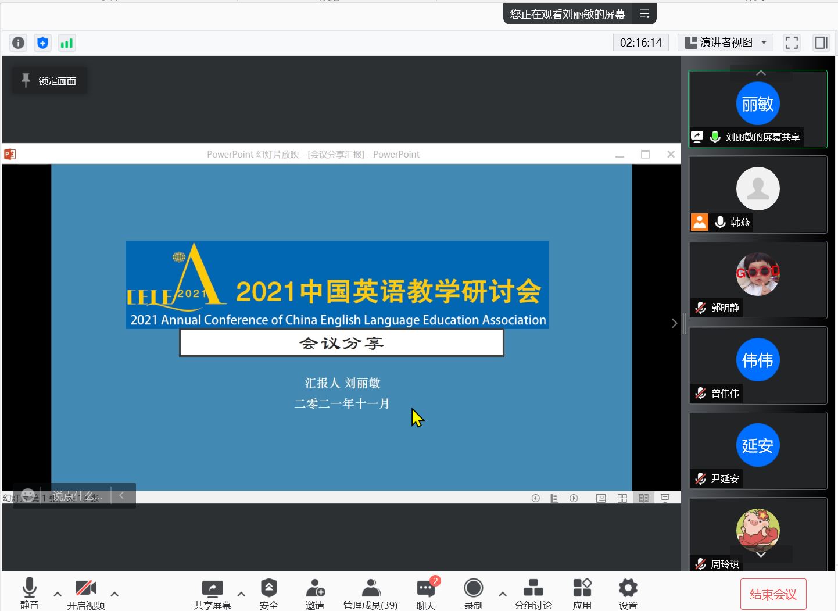Click the pin icon to lock screen
The width and height of the screenshot is (838, 611).
(x=26, y=80)
